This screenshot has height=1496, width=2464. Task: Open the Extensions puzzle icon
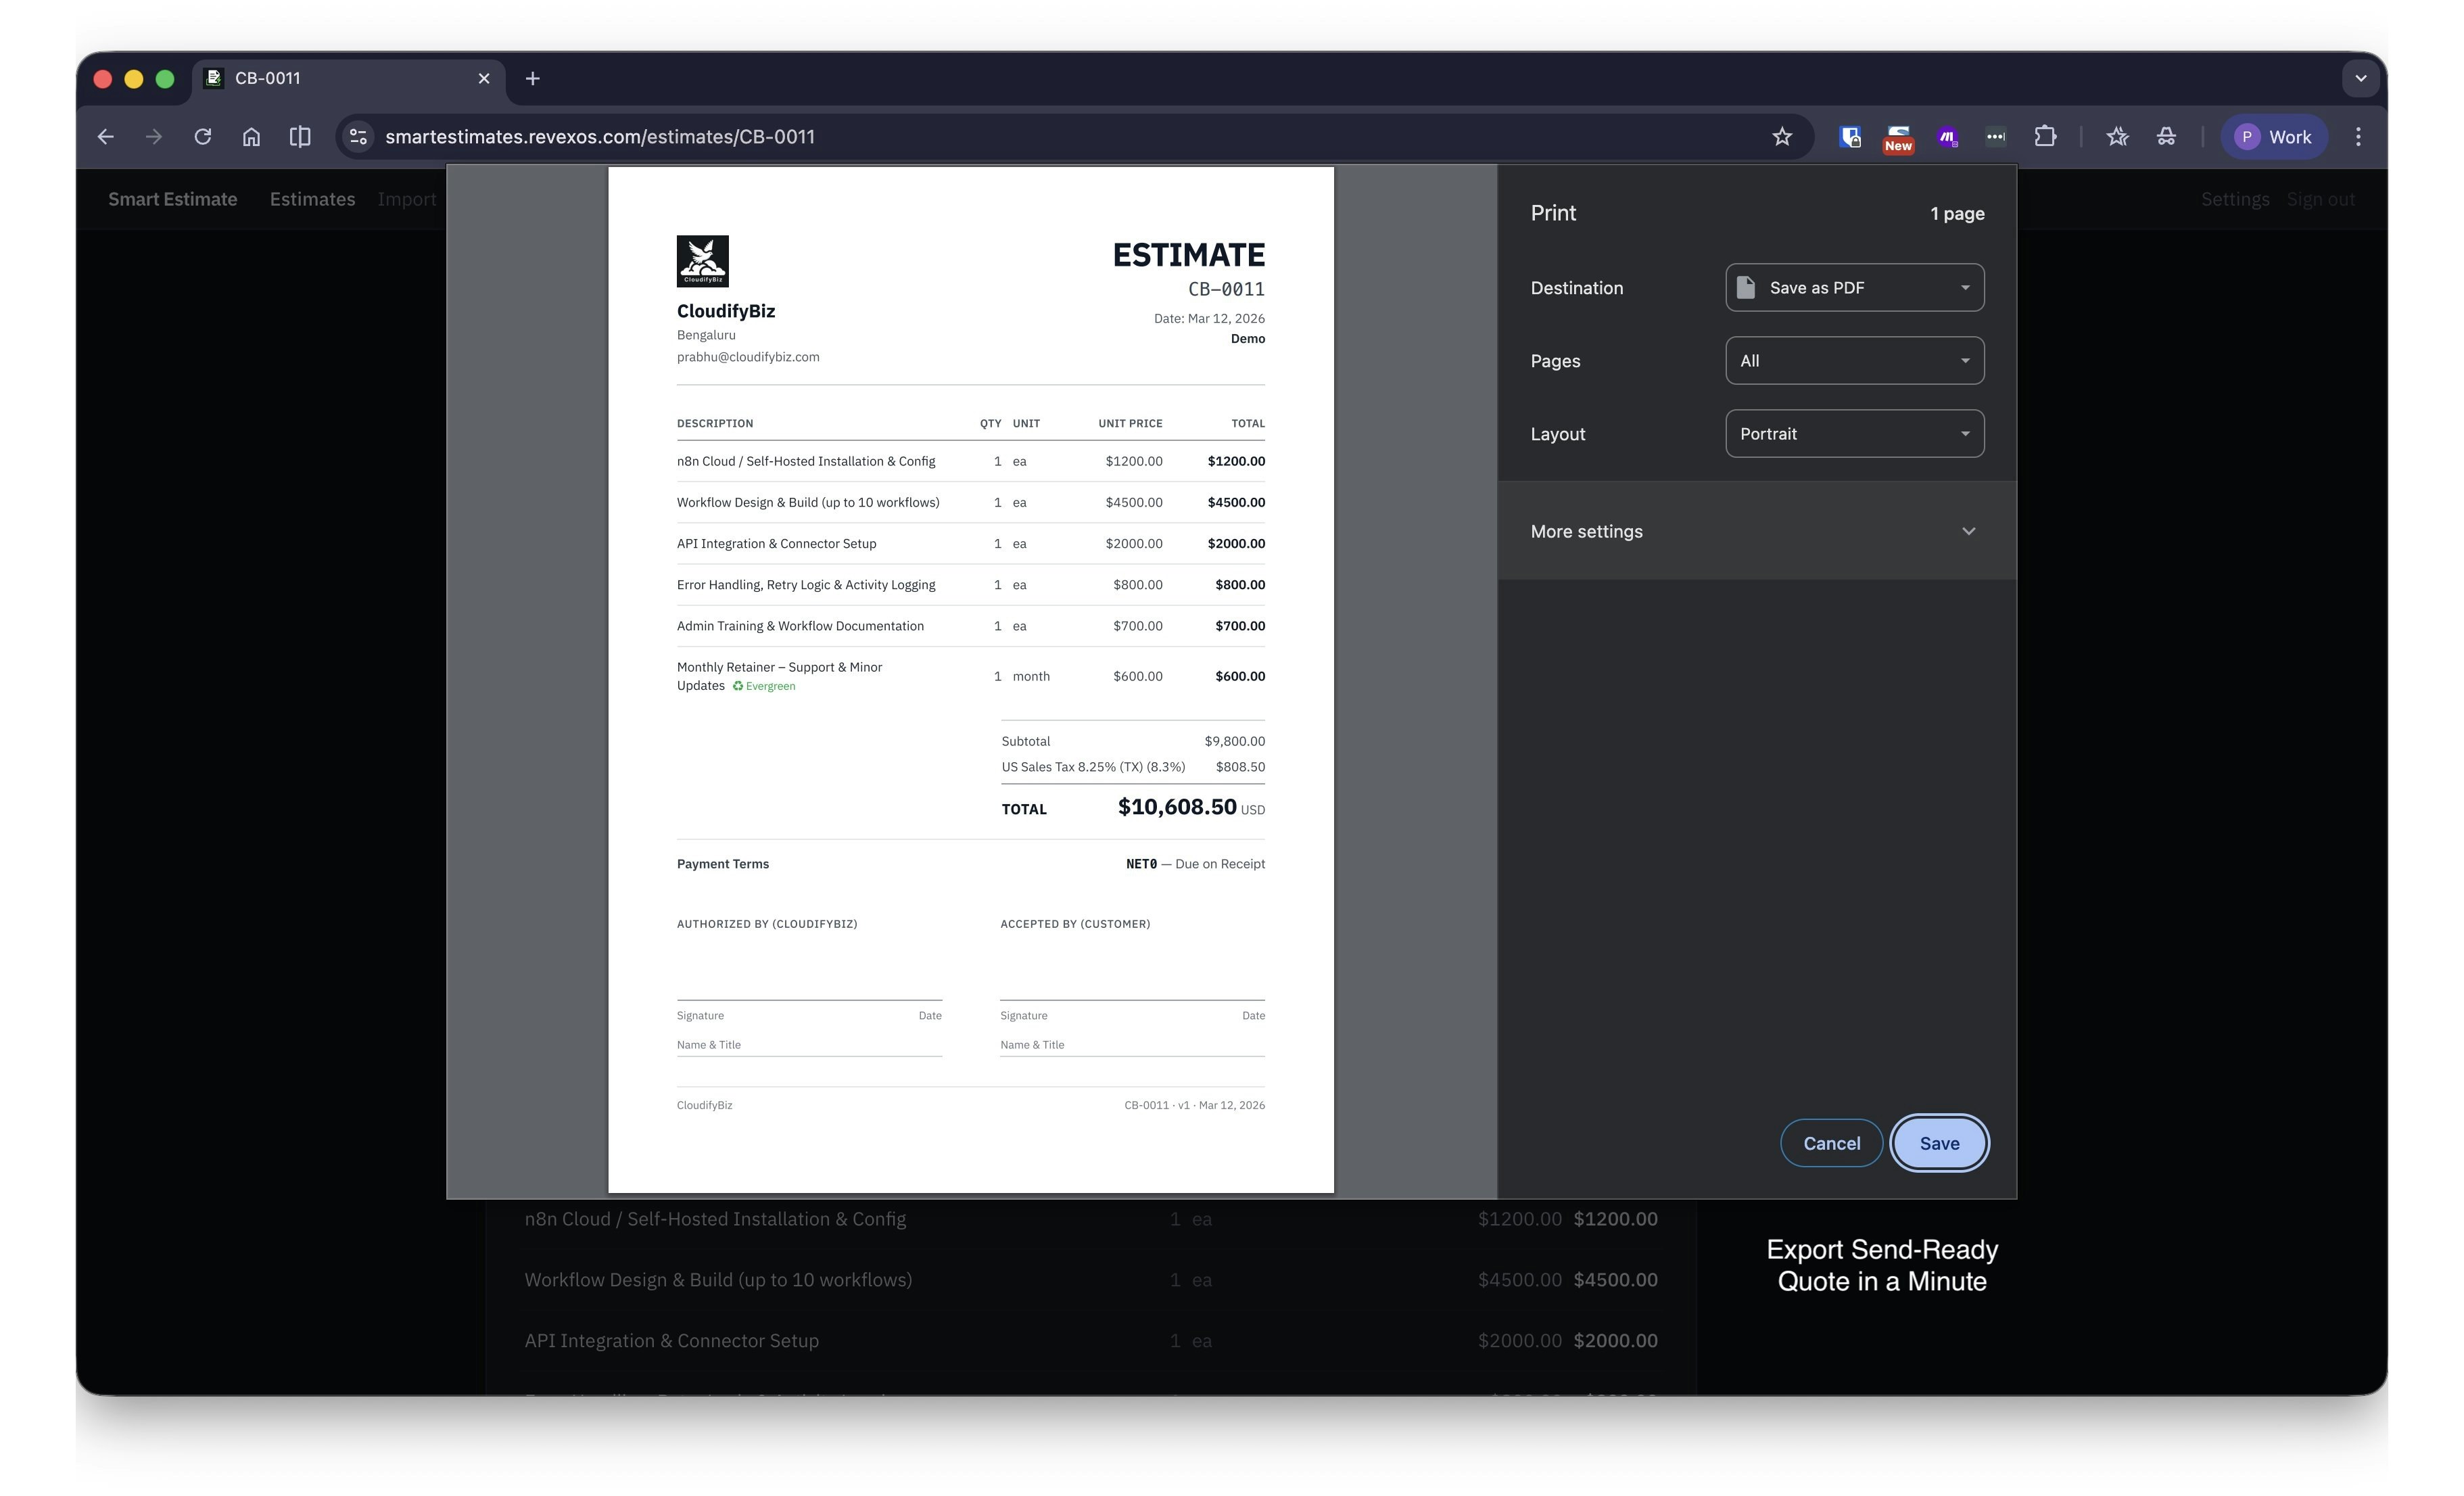point(2045,137)
